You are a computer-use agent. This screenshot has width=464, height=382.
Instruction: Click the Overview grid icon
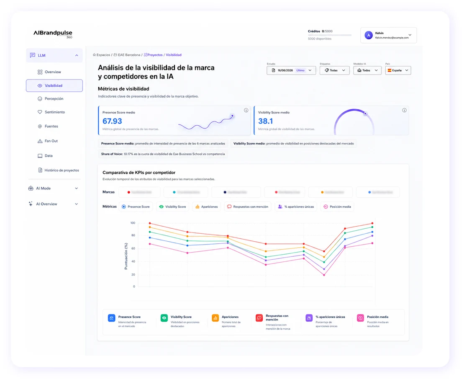coord(40,72)
